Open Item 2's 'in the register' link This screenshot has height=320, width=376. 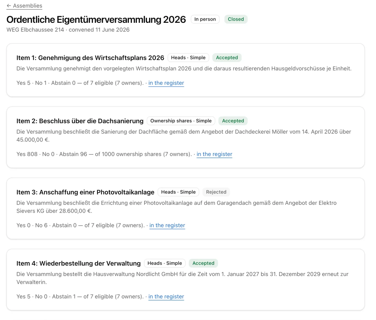click(x=214, y=154)
